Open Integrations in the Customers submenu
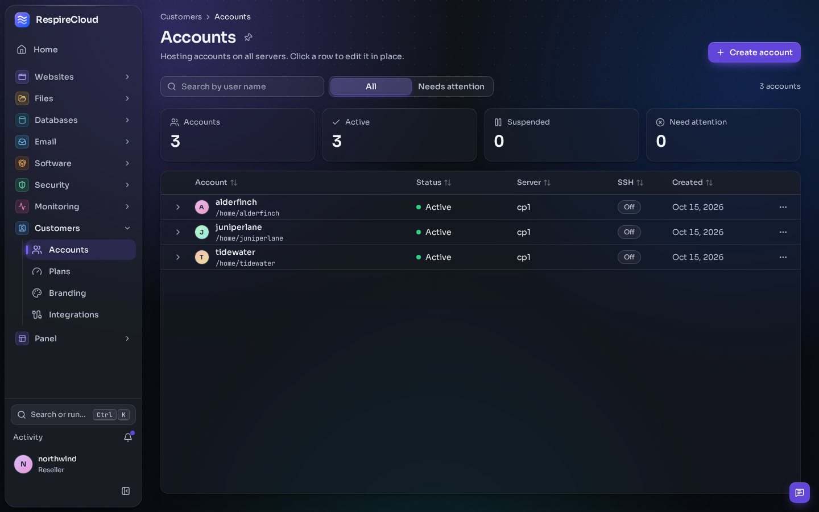 click(81, 315)
